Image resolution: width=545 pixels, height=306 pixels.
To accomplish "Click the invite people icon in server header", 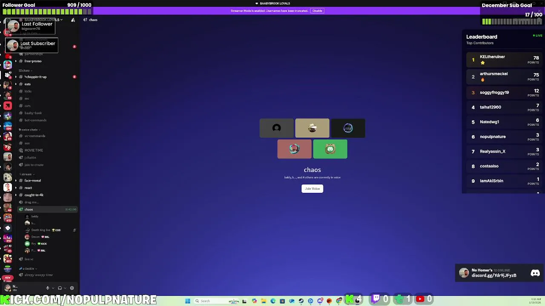I will click(x=73, y=20).
